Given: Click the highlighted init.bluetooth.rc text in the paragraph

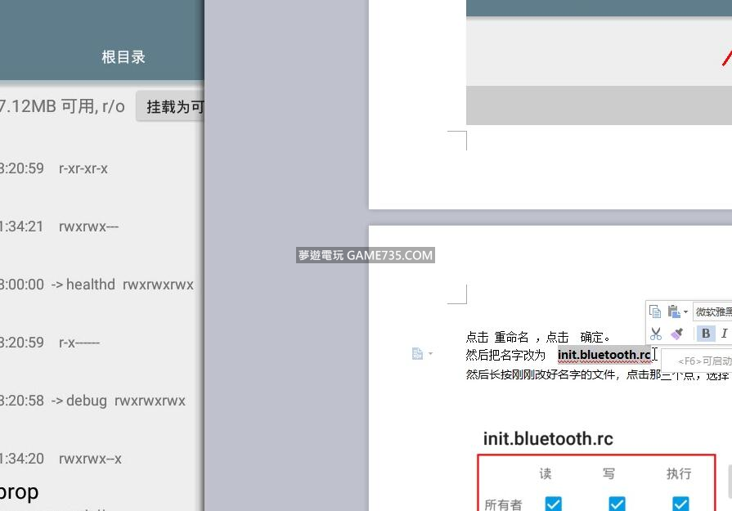Looking at the screenshot, I should 604,355.
